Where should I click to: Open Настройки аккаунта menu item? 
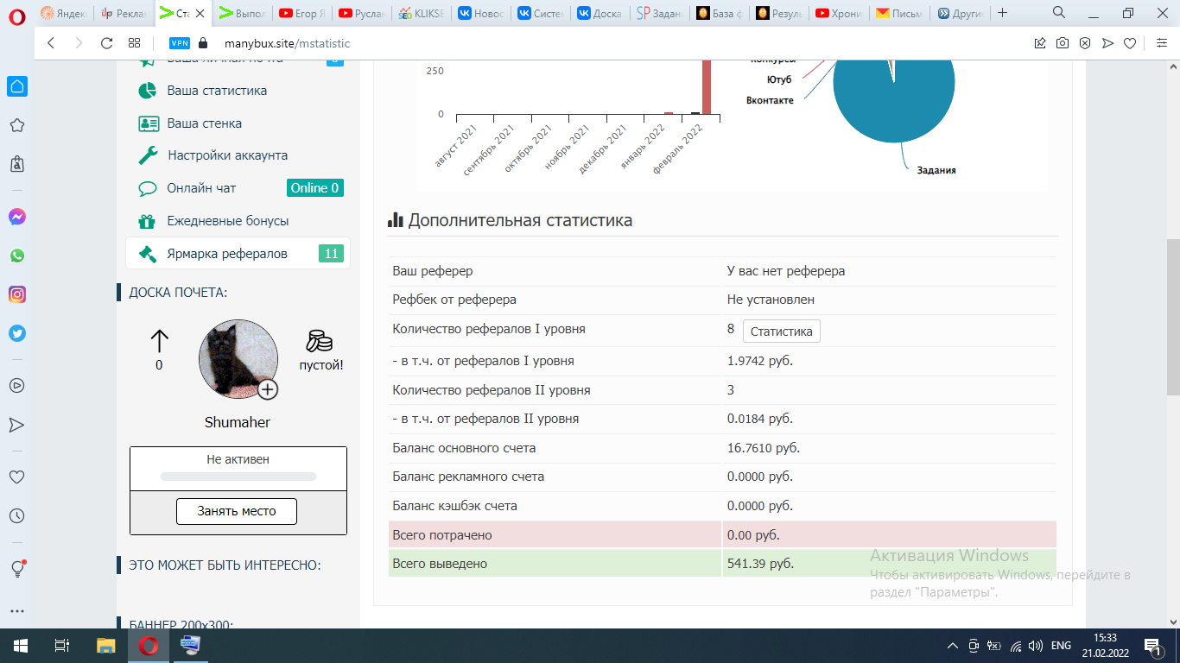point(228,155)
